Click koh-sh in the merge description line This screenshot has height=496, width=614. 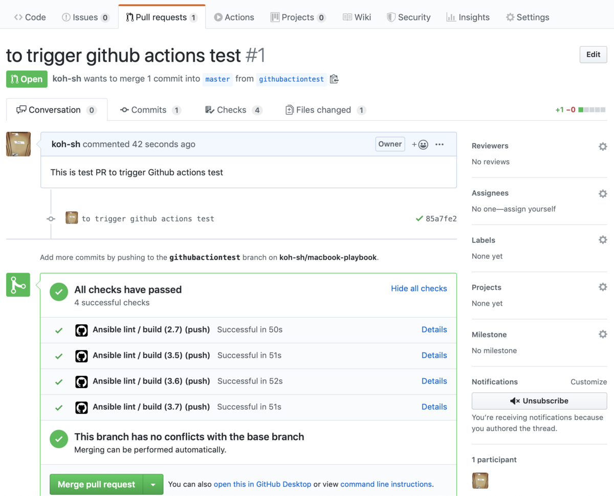coord(67,79)
